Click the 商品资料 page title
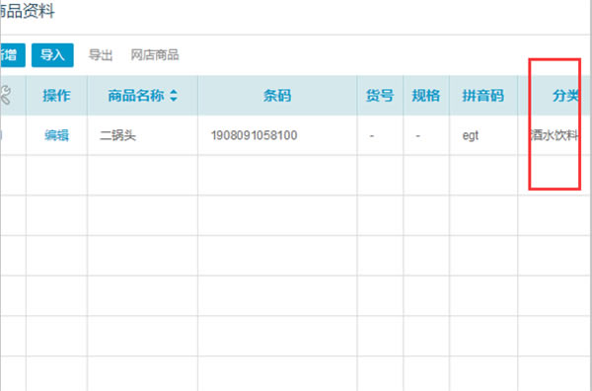The image size is (592, 391). [x=28, y=11]
